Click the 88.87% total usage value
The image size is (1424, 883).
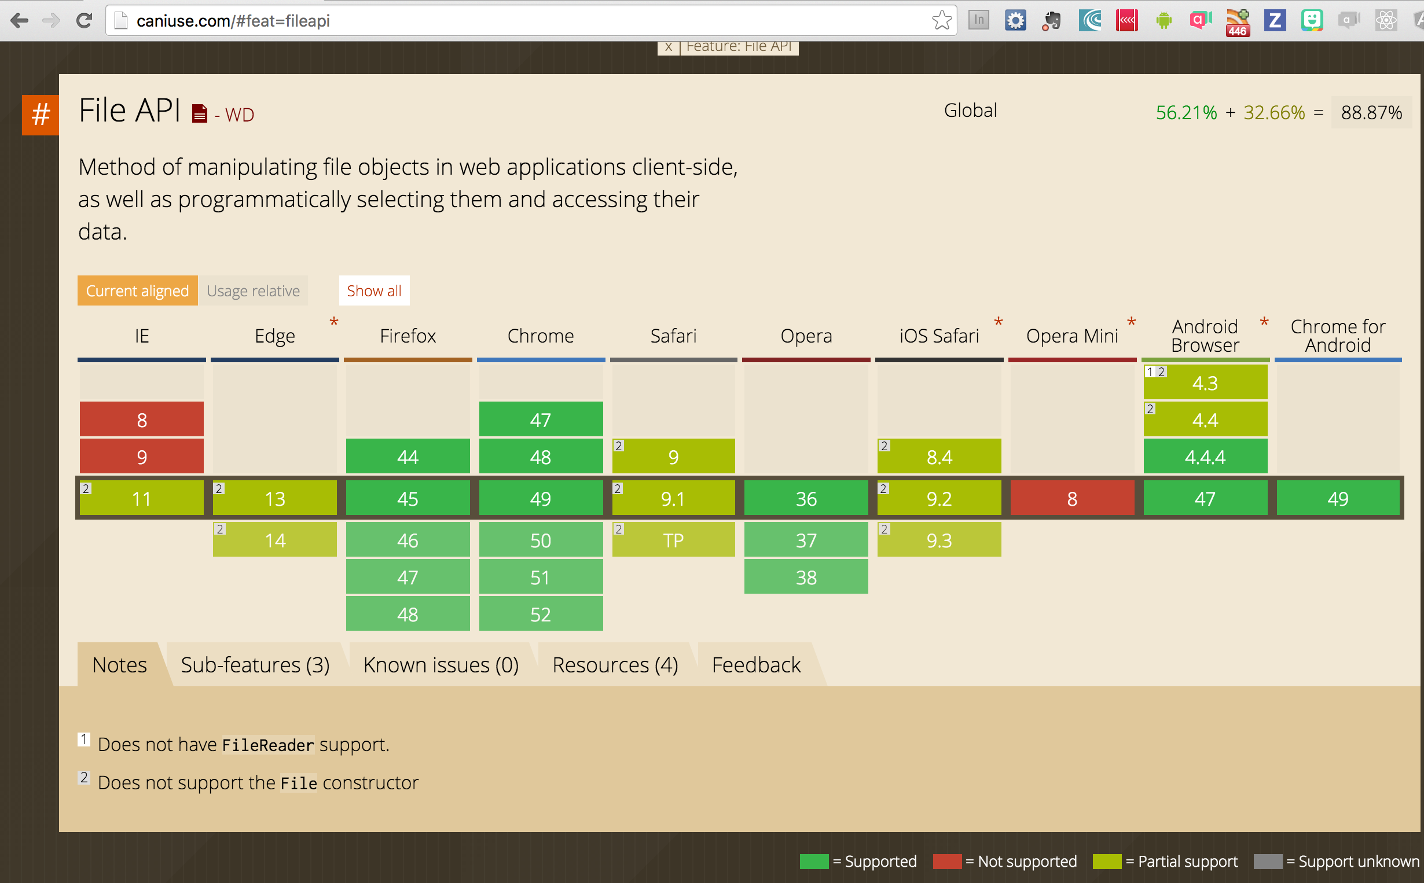tap(1371, 112)
